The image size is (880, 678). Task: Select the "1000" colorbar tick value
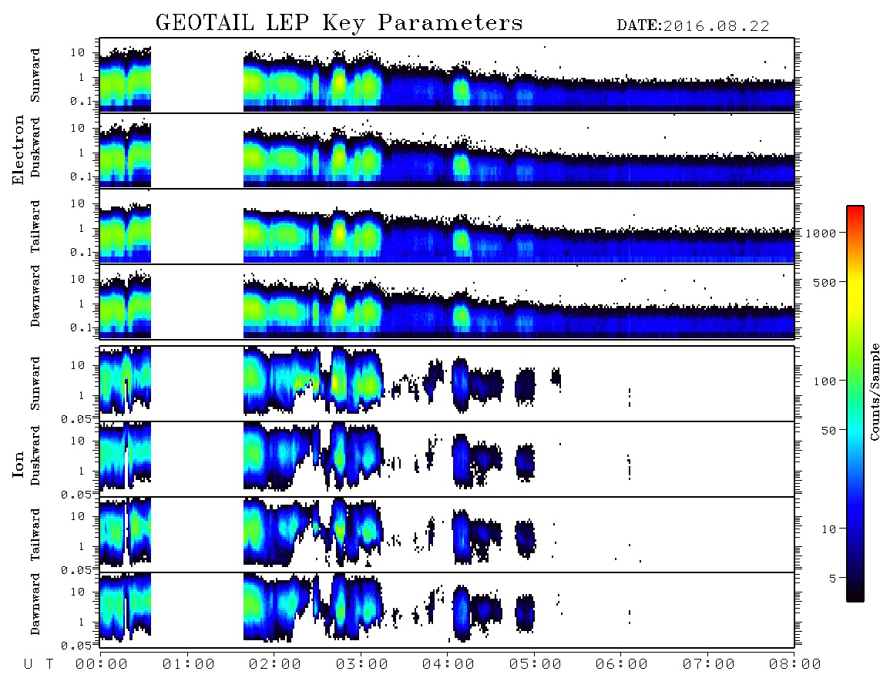(x=821, y=233)
